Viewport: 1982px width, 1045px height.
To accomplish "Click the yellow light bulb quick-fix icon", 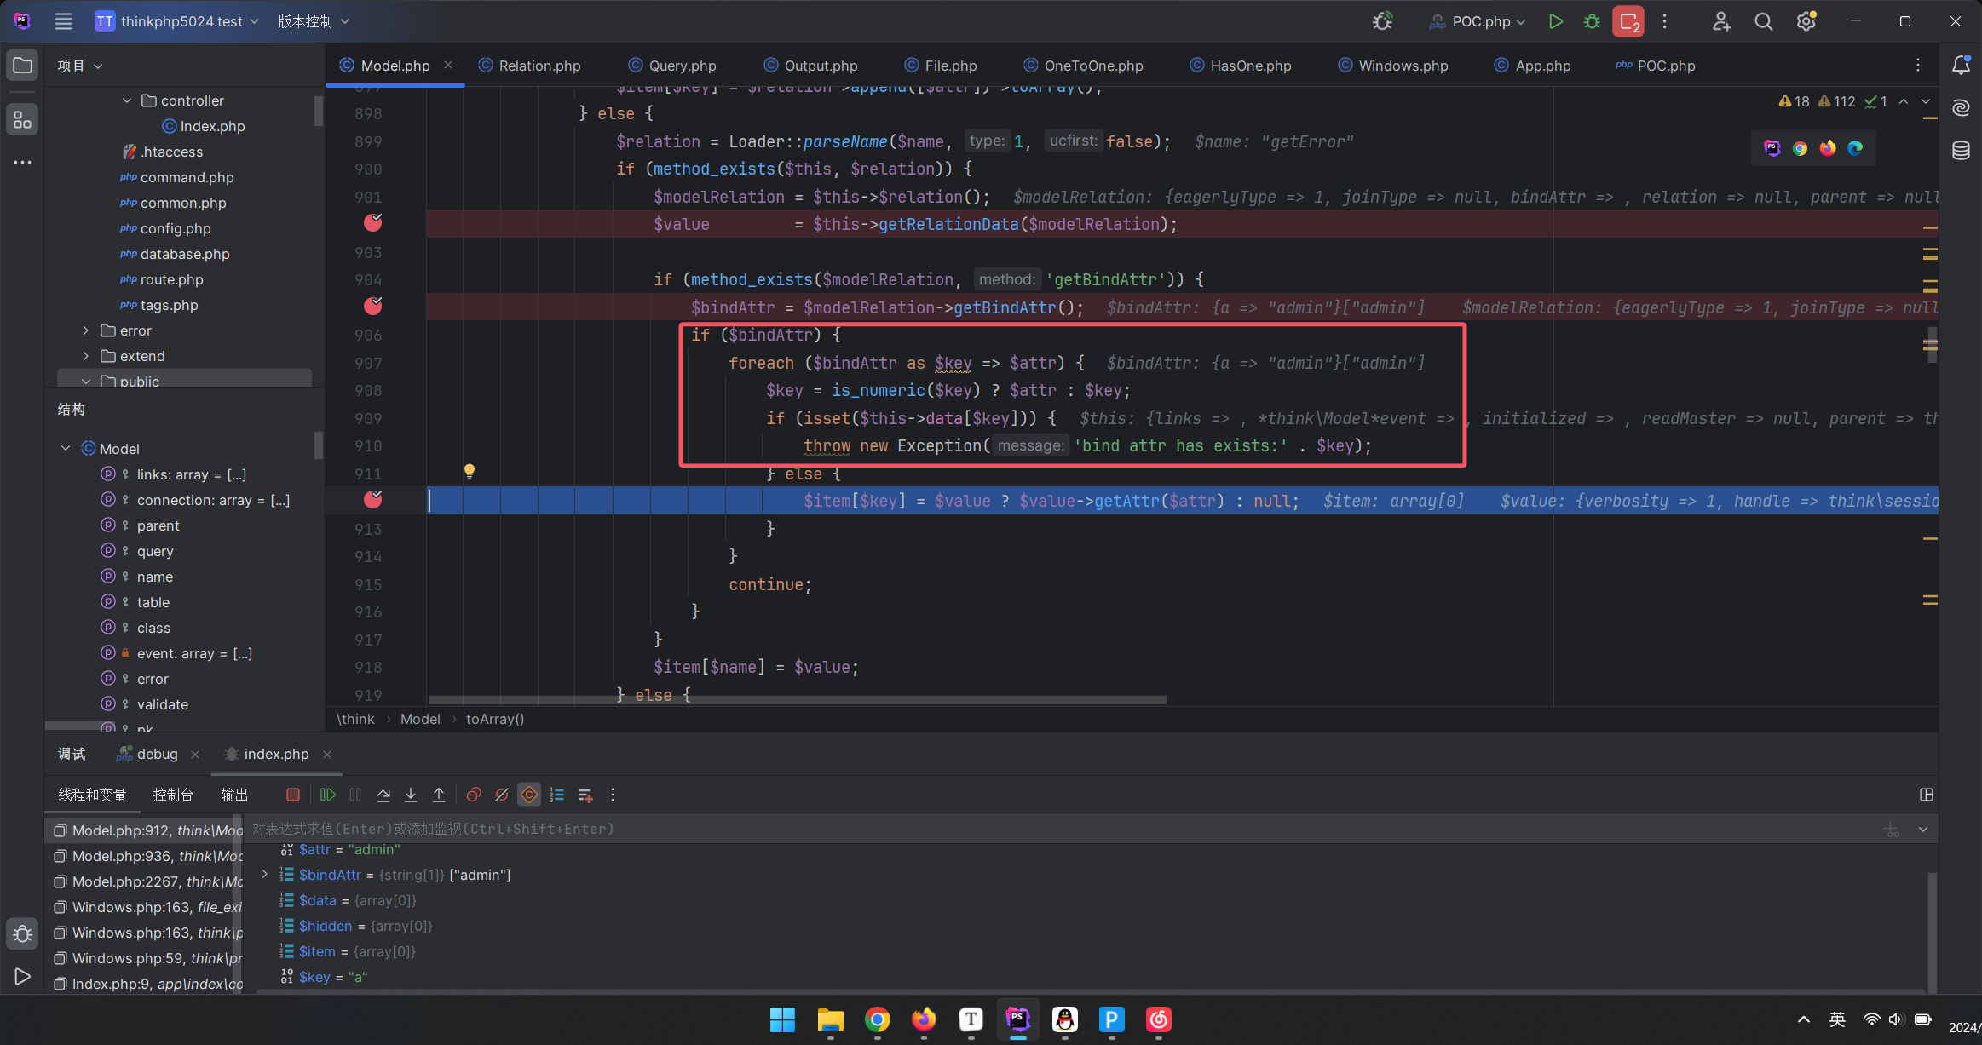I will 469,472.
